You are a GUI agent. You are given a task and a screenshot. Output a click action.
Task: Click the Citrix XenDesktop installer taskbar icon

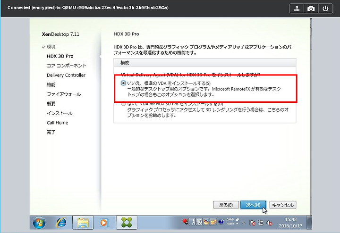pos(127,223)
